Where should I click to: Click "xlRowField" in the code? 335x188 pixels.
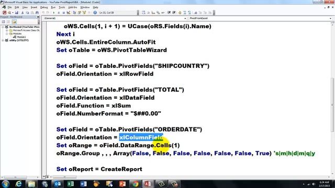[x=136, y=74]
